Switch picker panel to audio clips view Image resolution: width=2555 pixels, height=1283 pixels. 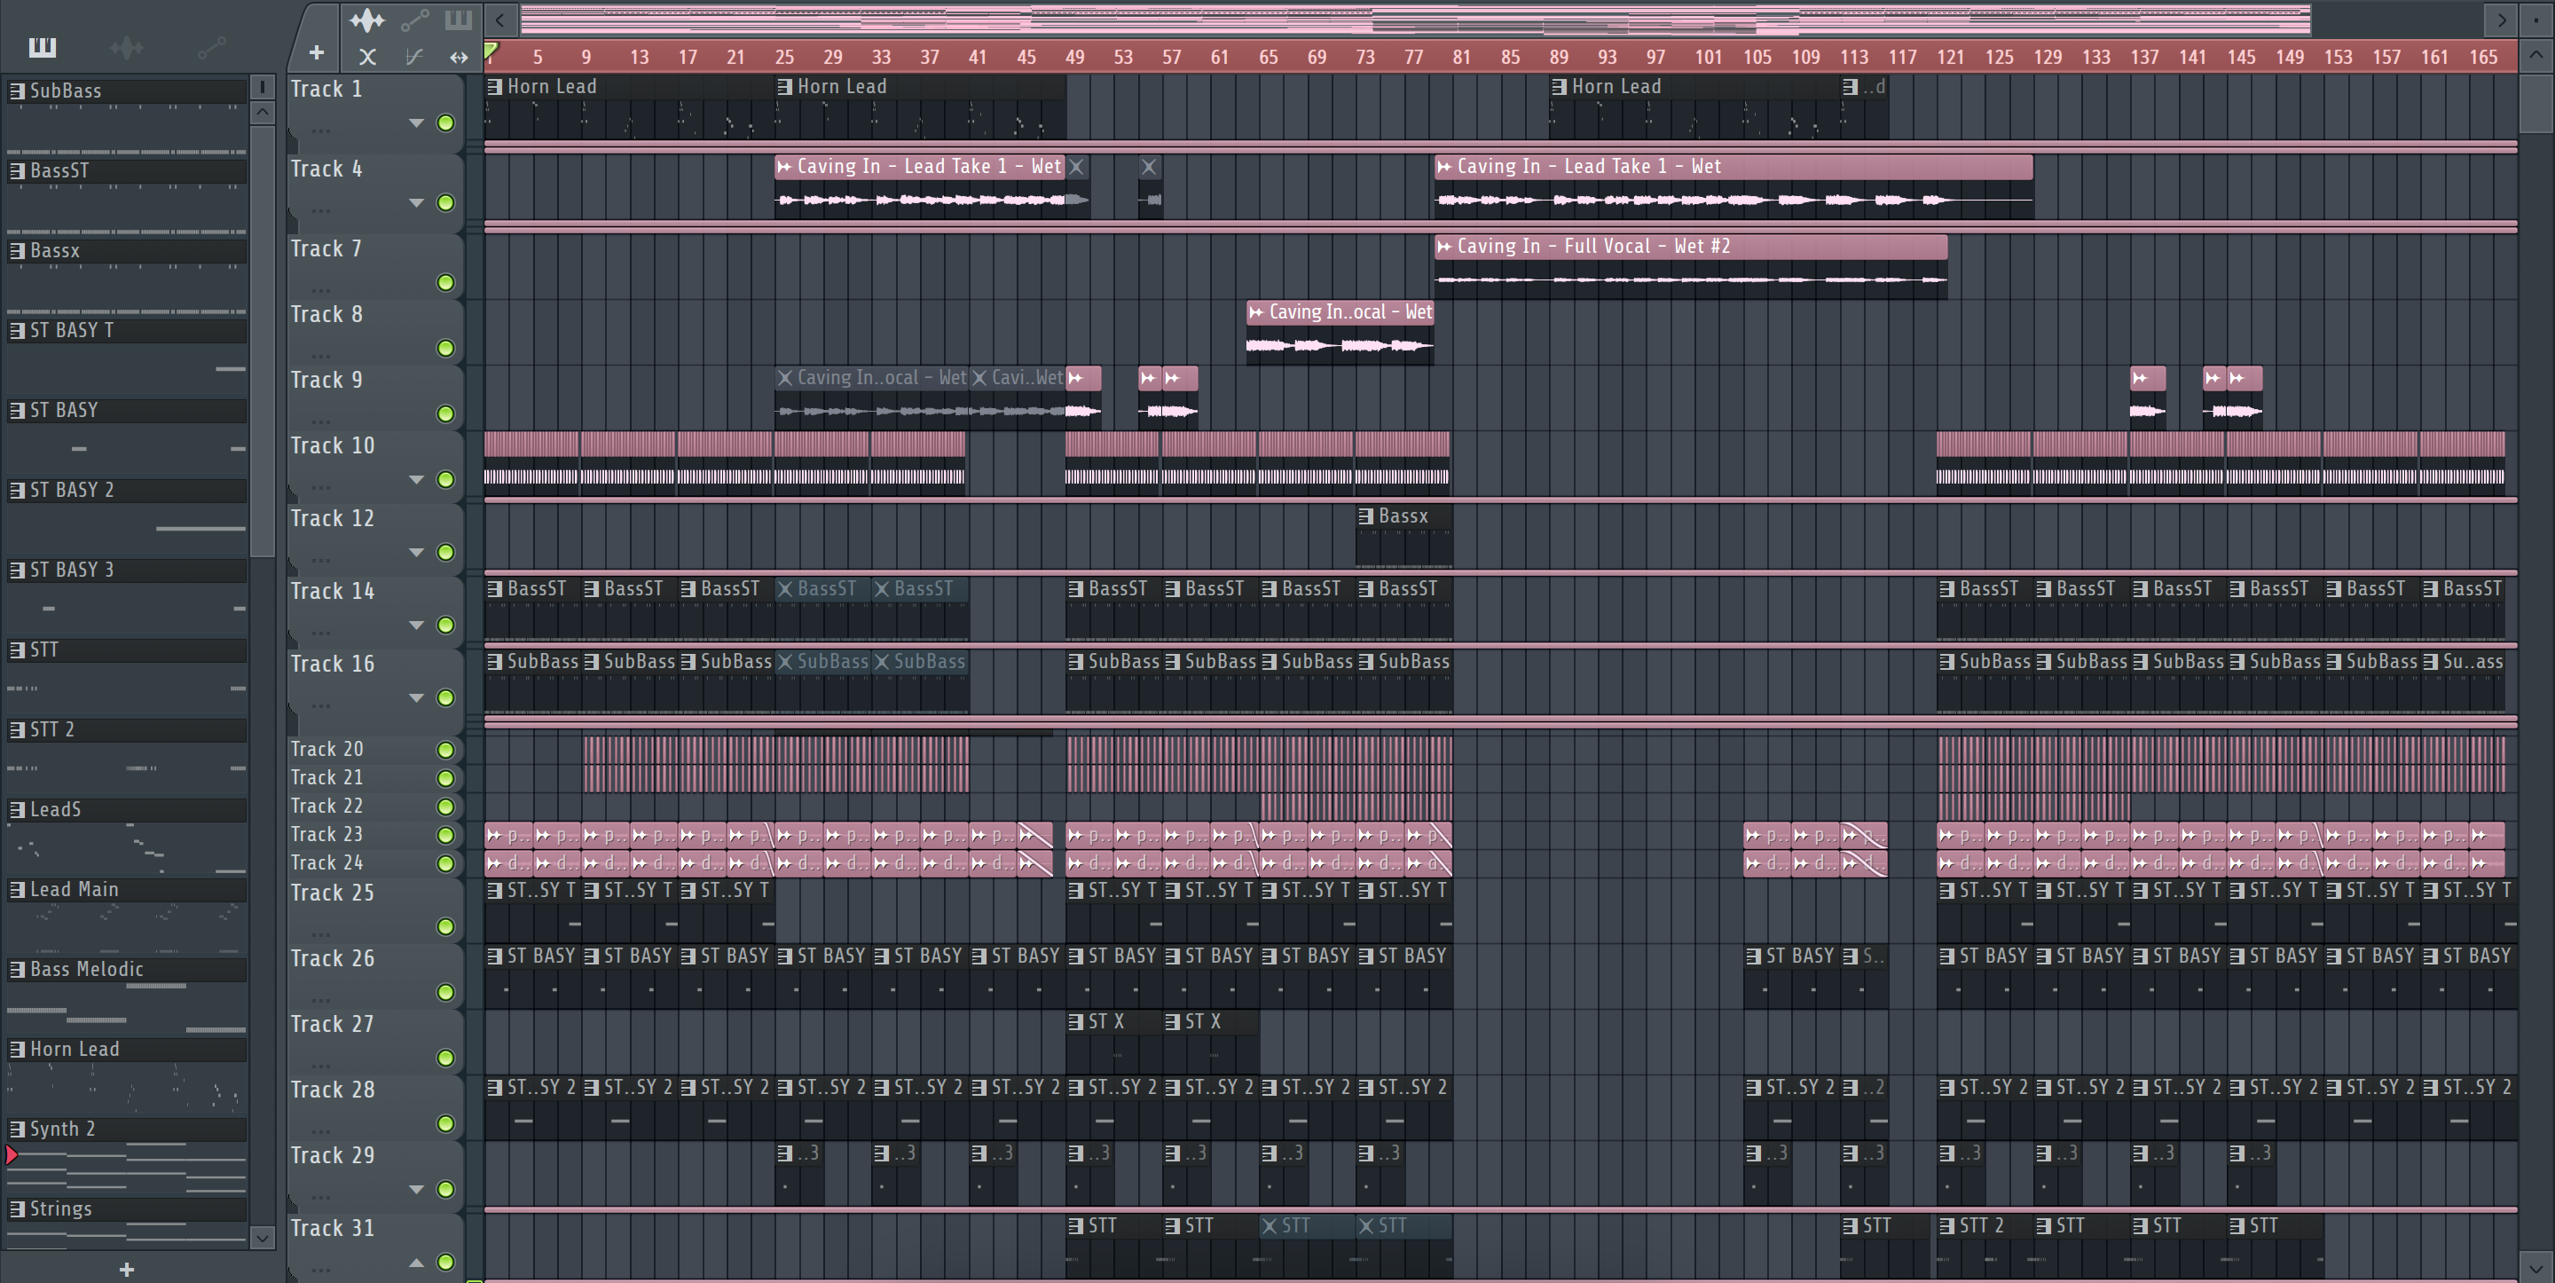tap(127, 47)
